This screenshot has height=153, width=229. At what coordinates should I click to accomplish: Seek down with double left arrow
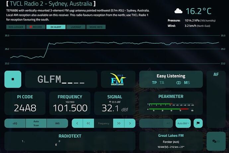click(x=88, y=123)
